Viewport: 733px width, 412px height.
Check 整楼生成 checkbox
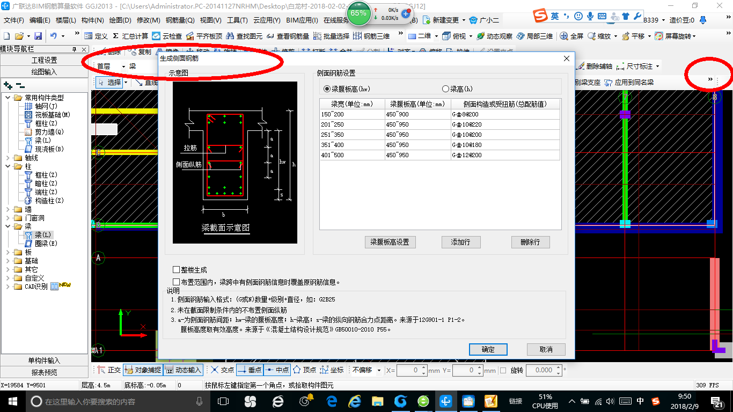(177, 270)
